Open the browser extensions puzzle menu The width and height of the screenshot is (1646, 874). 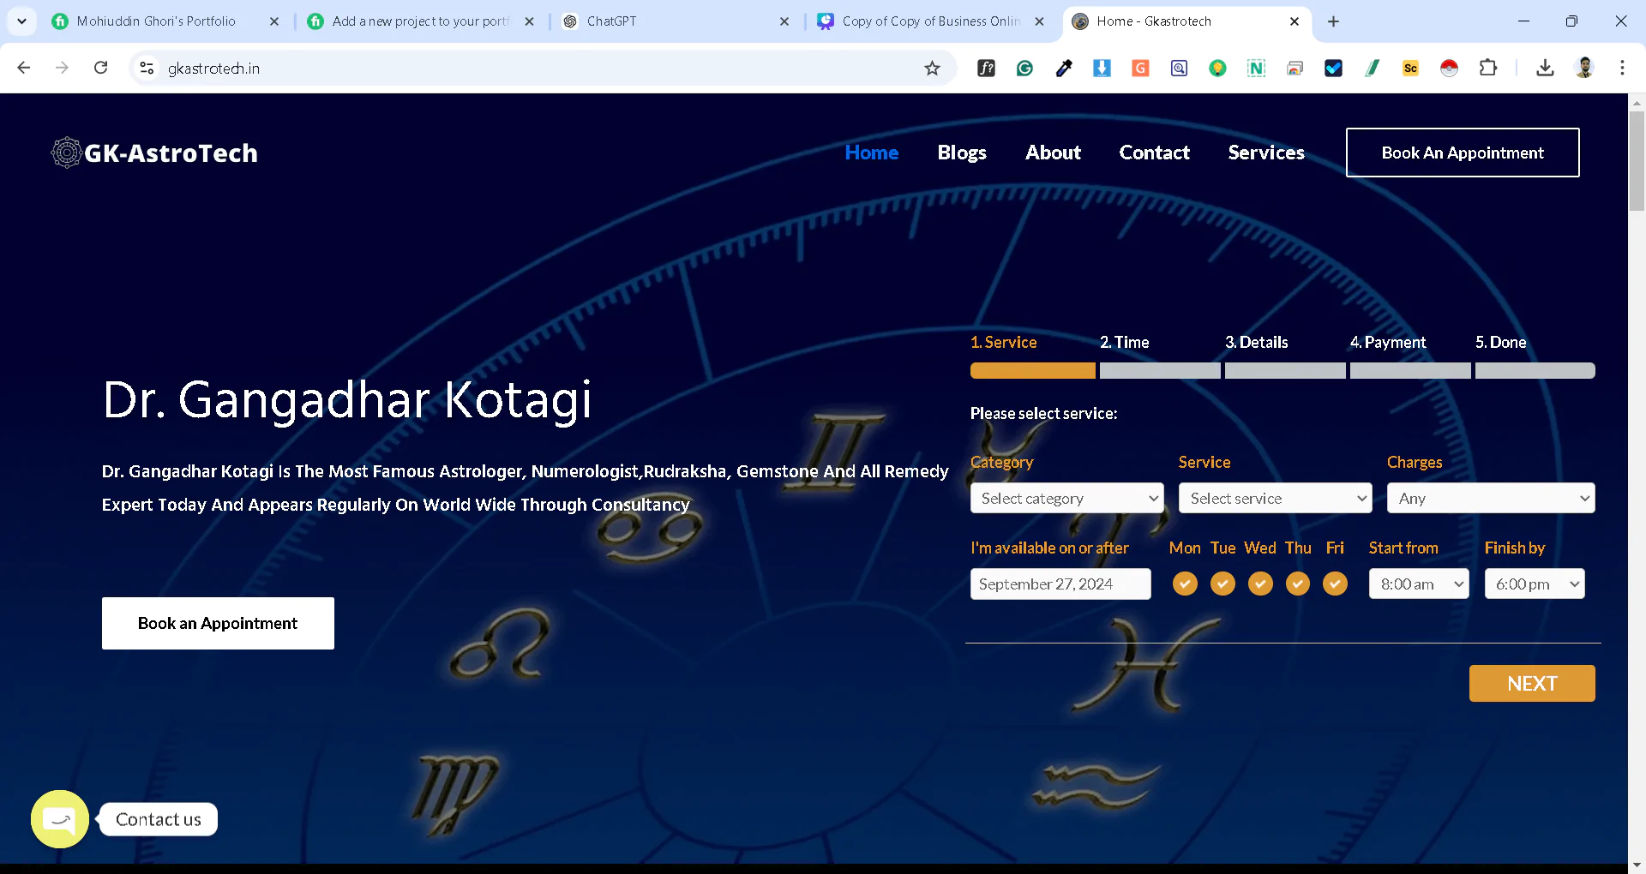1489,69
